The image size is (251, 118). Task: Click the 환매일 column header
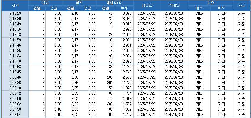[174, 6]
